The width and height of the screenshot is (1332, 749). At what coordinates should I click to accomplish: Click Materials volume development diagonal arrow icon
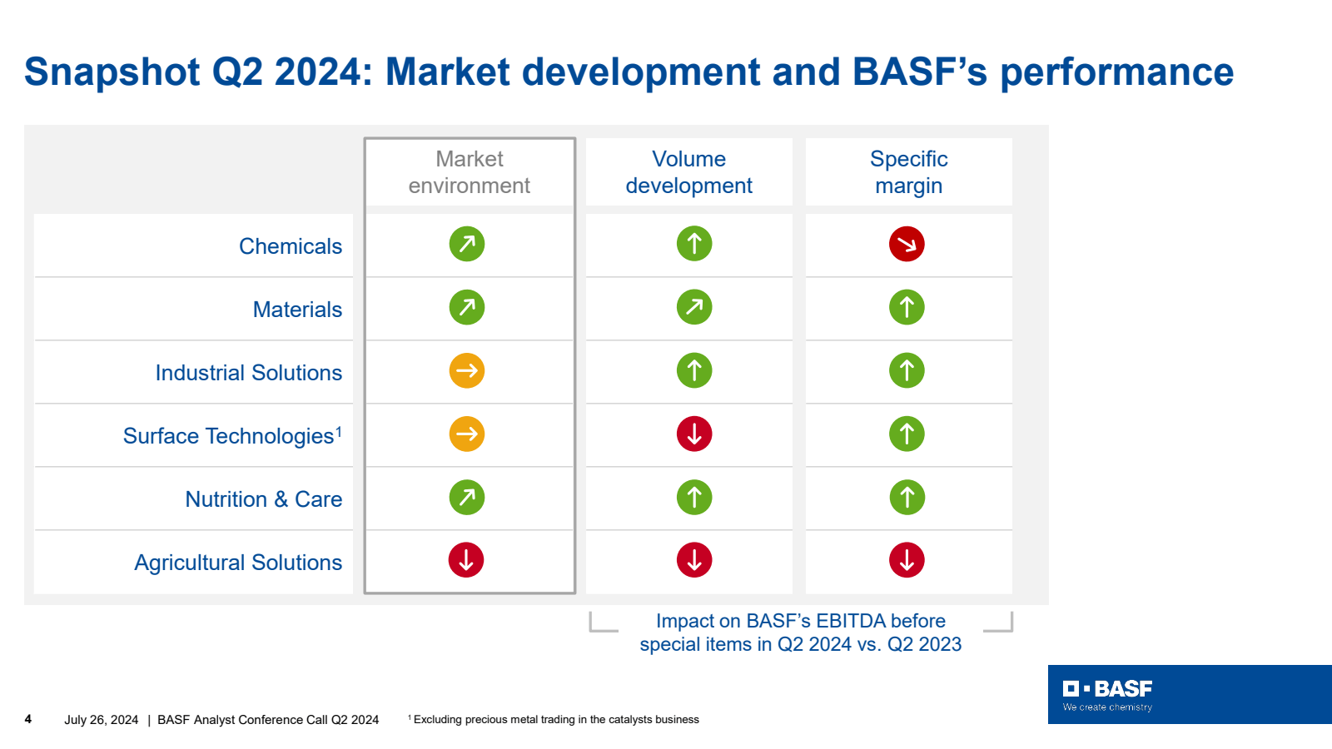694,307
